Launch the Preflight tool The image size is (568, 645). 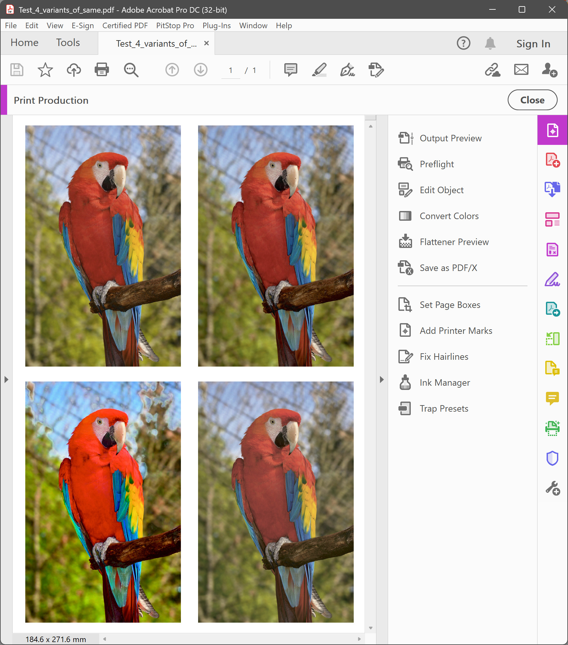pyautogui.click(x=436, y=164)
